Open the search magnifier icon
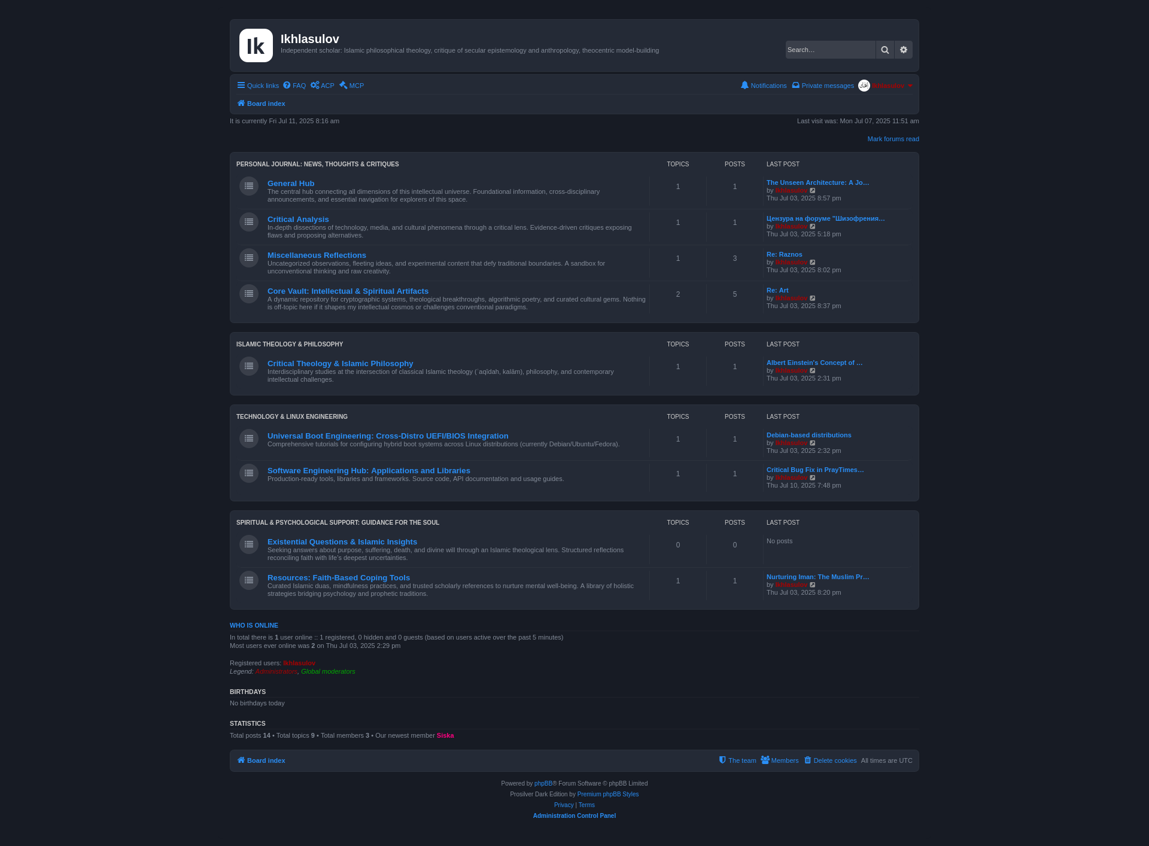This screenshot has height=846, width=1149. (884, 50)
